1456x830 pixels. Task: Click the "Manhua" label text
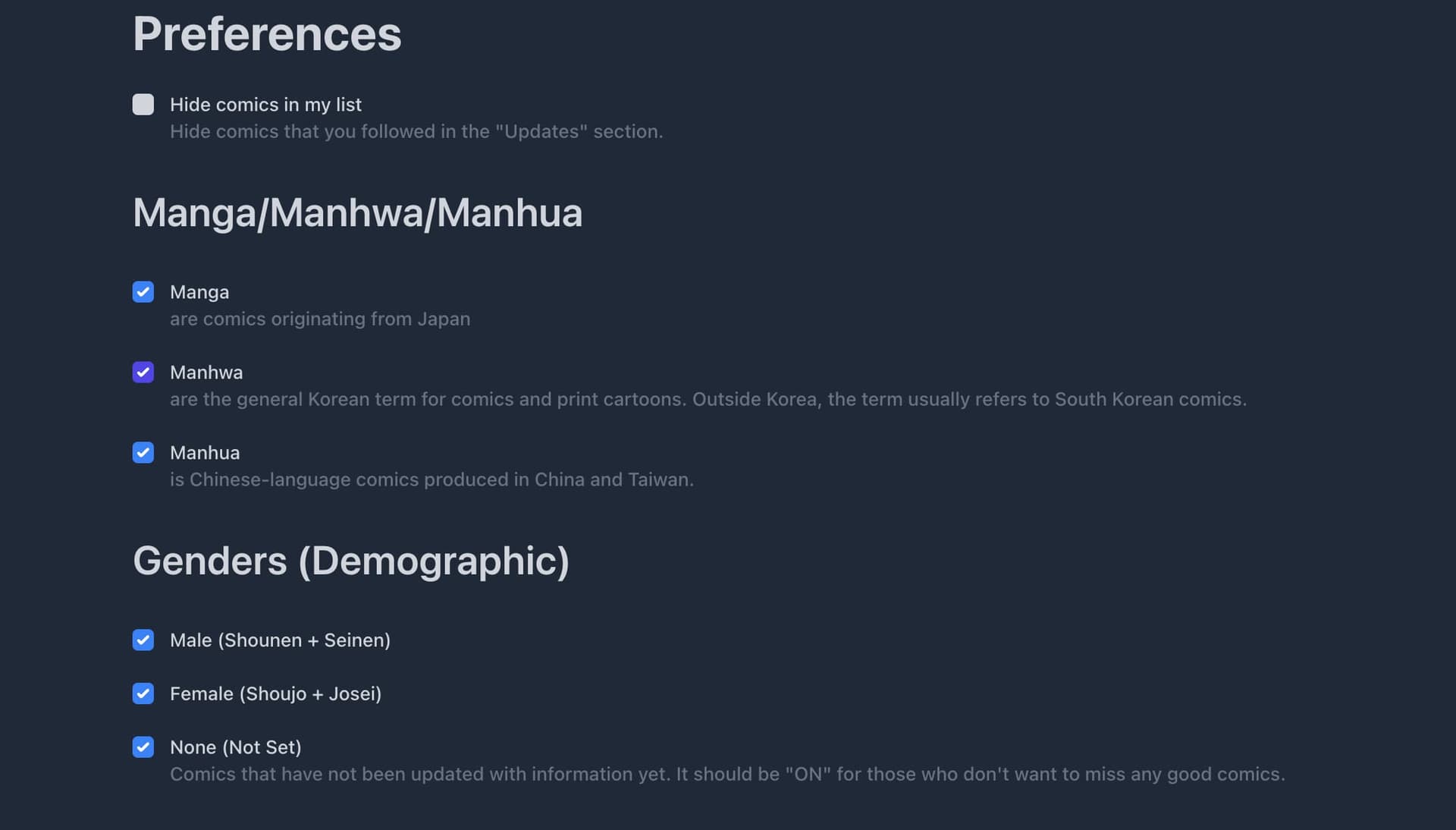click(x=205, y=453)
